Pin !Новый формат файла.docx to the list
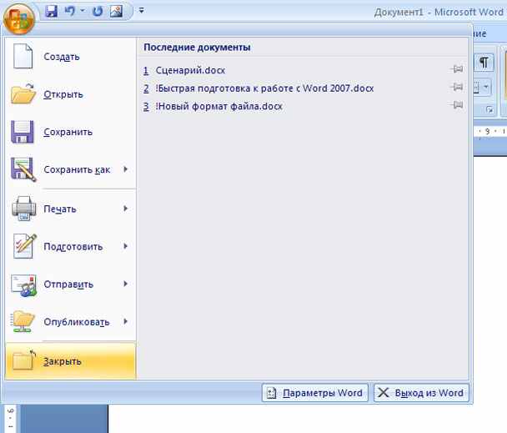 [x=457, y=105]
